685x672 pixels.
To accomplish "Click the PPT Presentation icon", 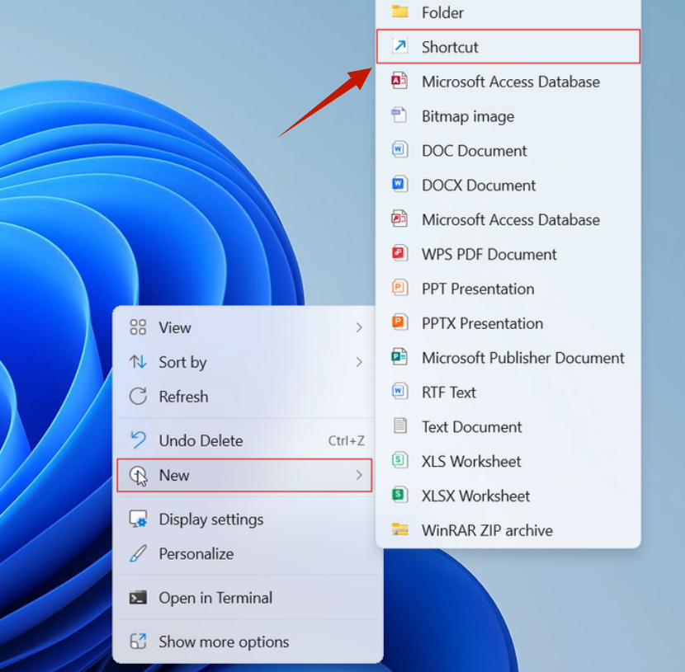I will 399,288.
